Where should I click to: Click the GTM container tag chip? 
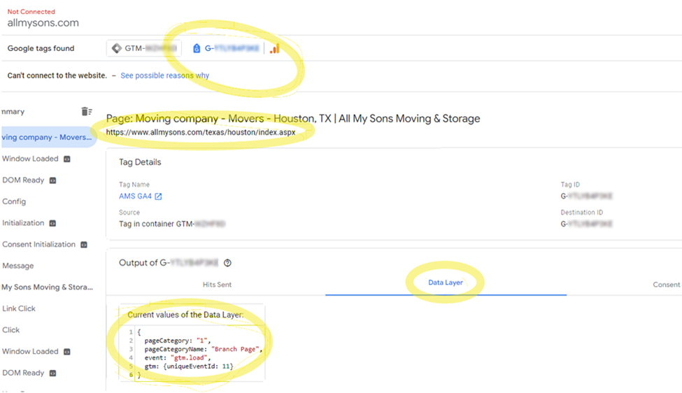click(144, 48)
